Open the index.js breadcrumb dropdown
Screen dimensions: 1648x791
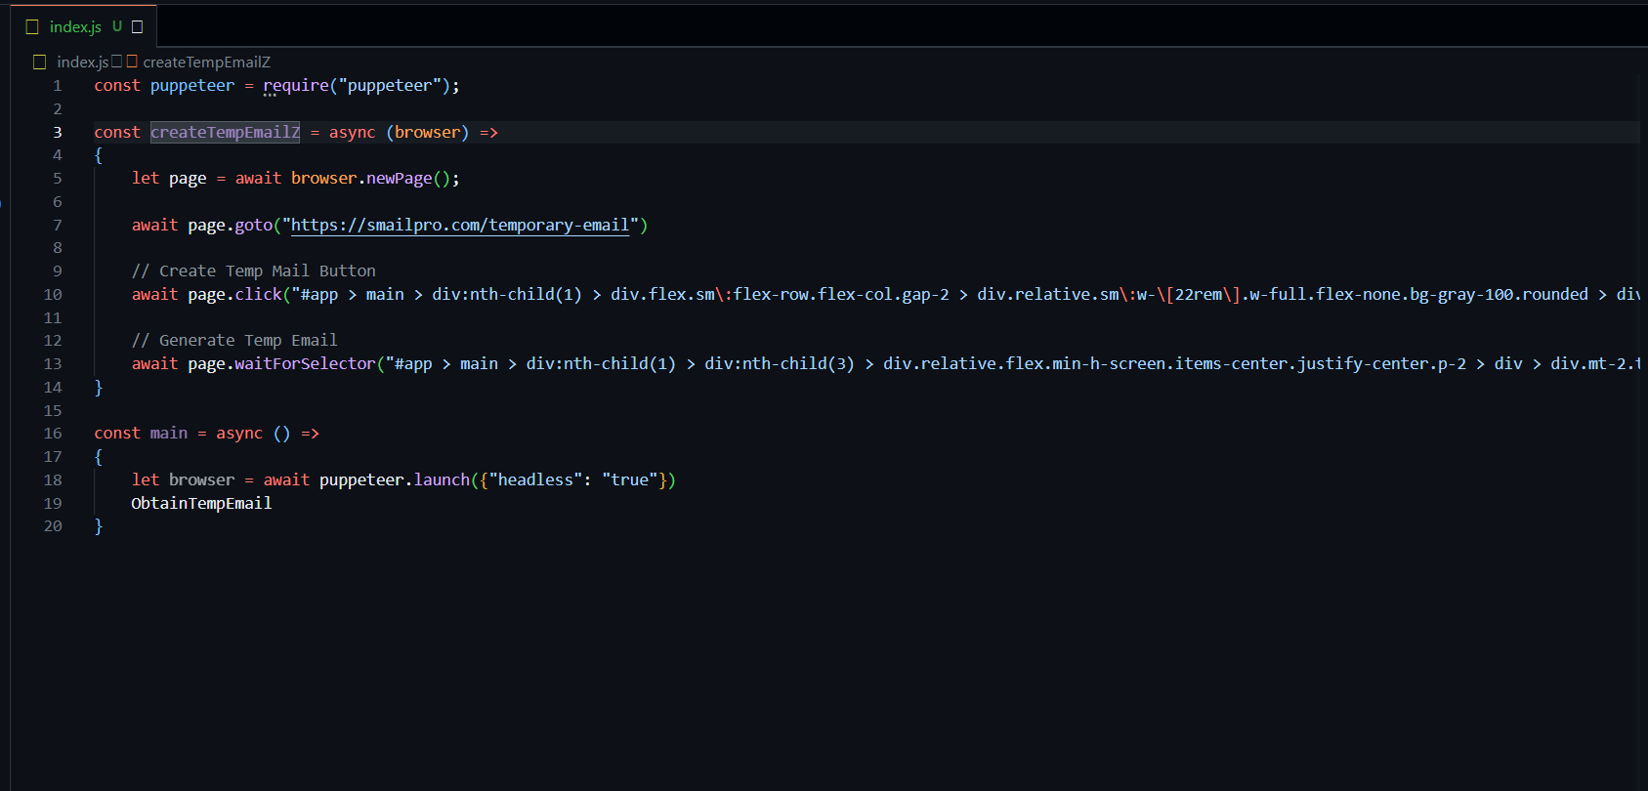pos(82,62)
